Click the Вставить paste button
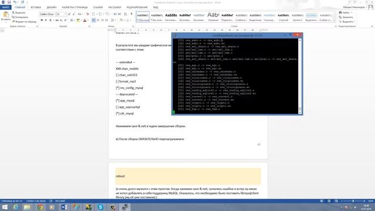375x211 pixels. 6,17
